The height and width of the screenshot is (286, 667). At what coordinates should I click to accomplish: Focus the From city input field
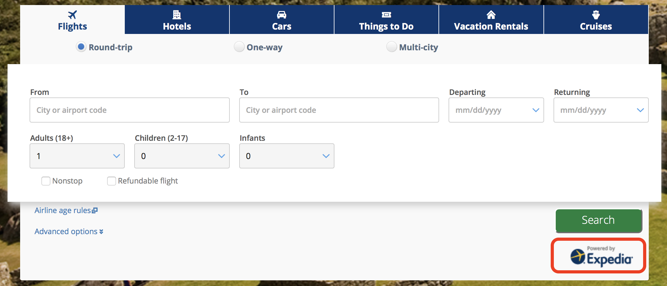click(x=130, y=110)
